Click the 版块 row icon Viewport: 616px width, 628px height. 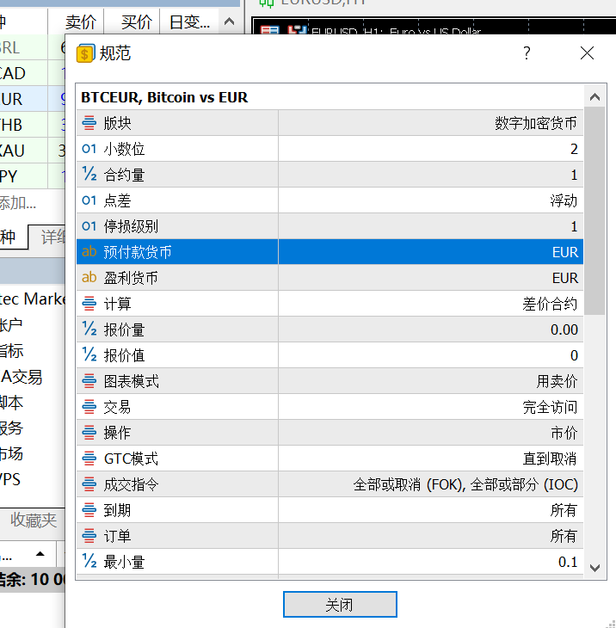(x=89, y=123)
